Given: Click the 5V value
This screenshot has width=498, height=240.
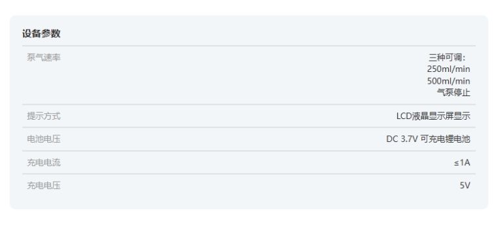Looking at the screenshot, I should pos(465,186).
